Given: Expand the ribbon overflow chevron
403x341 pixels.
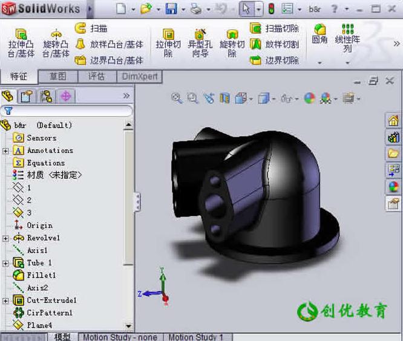Looking at the screenshot, I should [x=396, y=44].
